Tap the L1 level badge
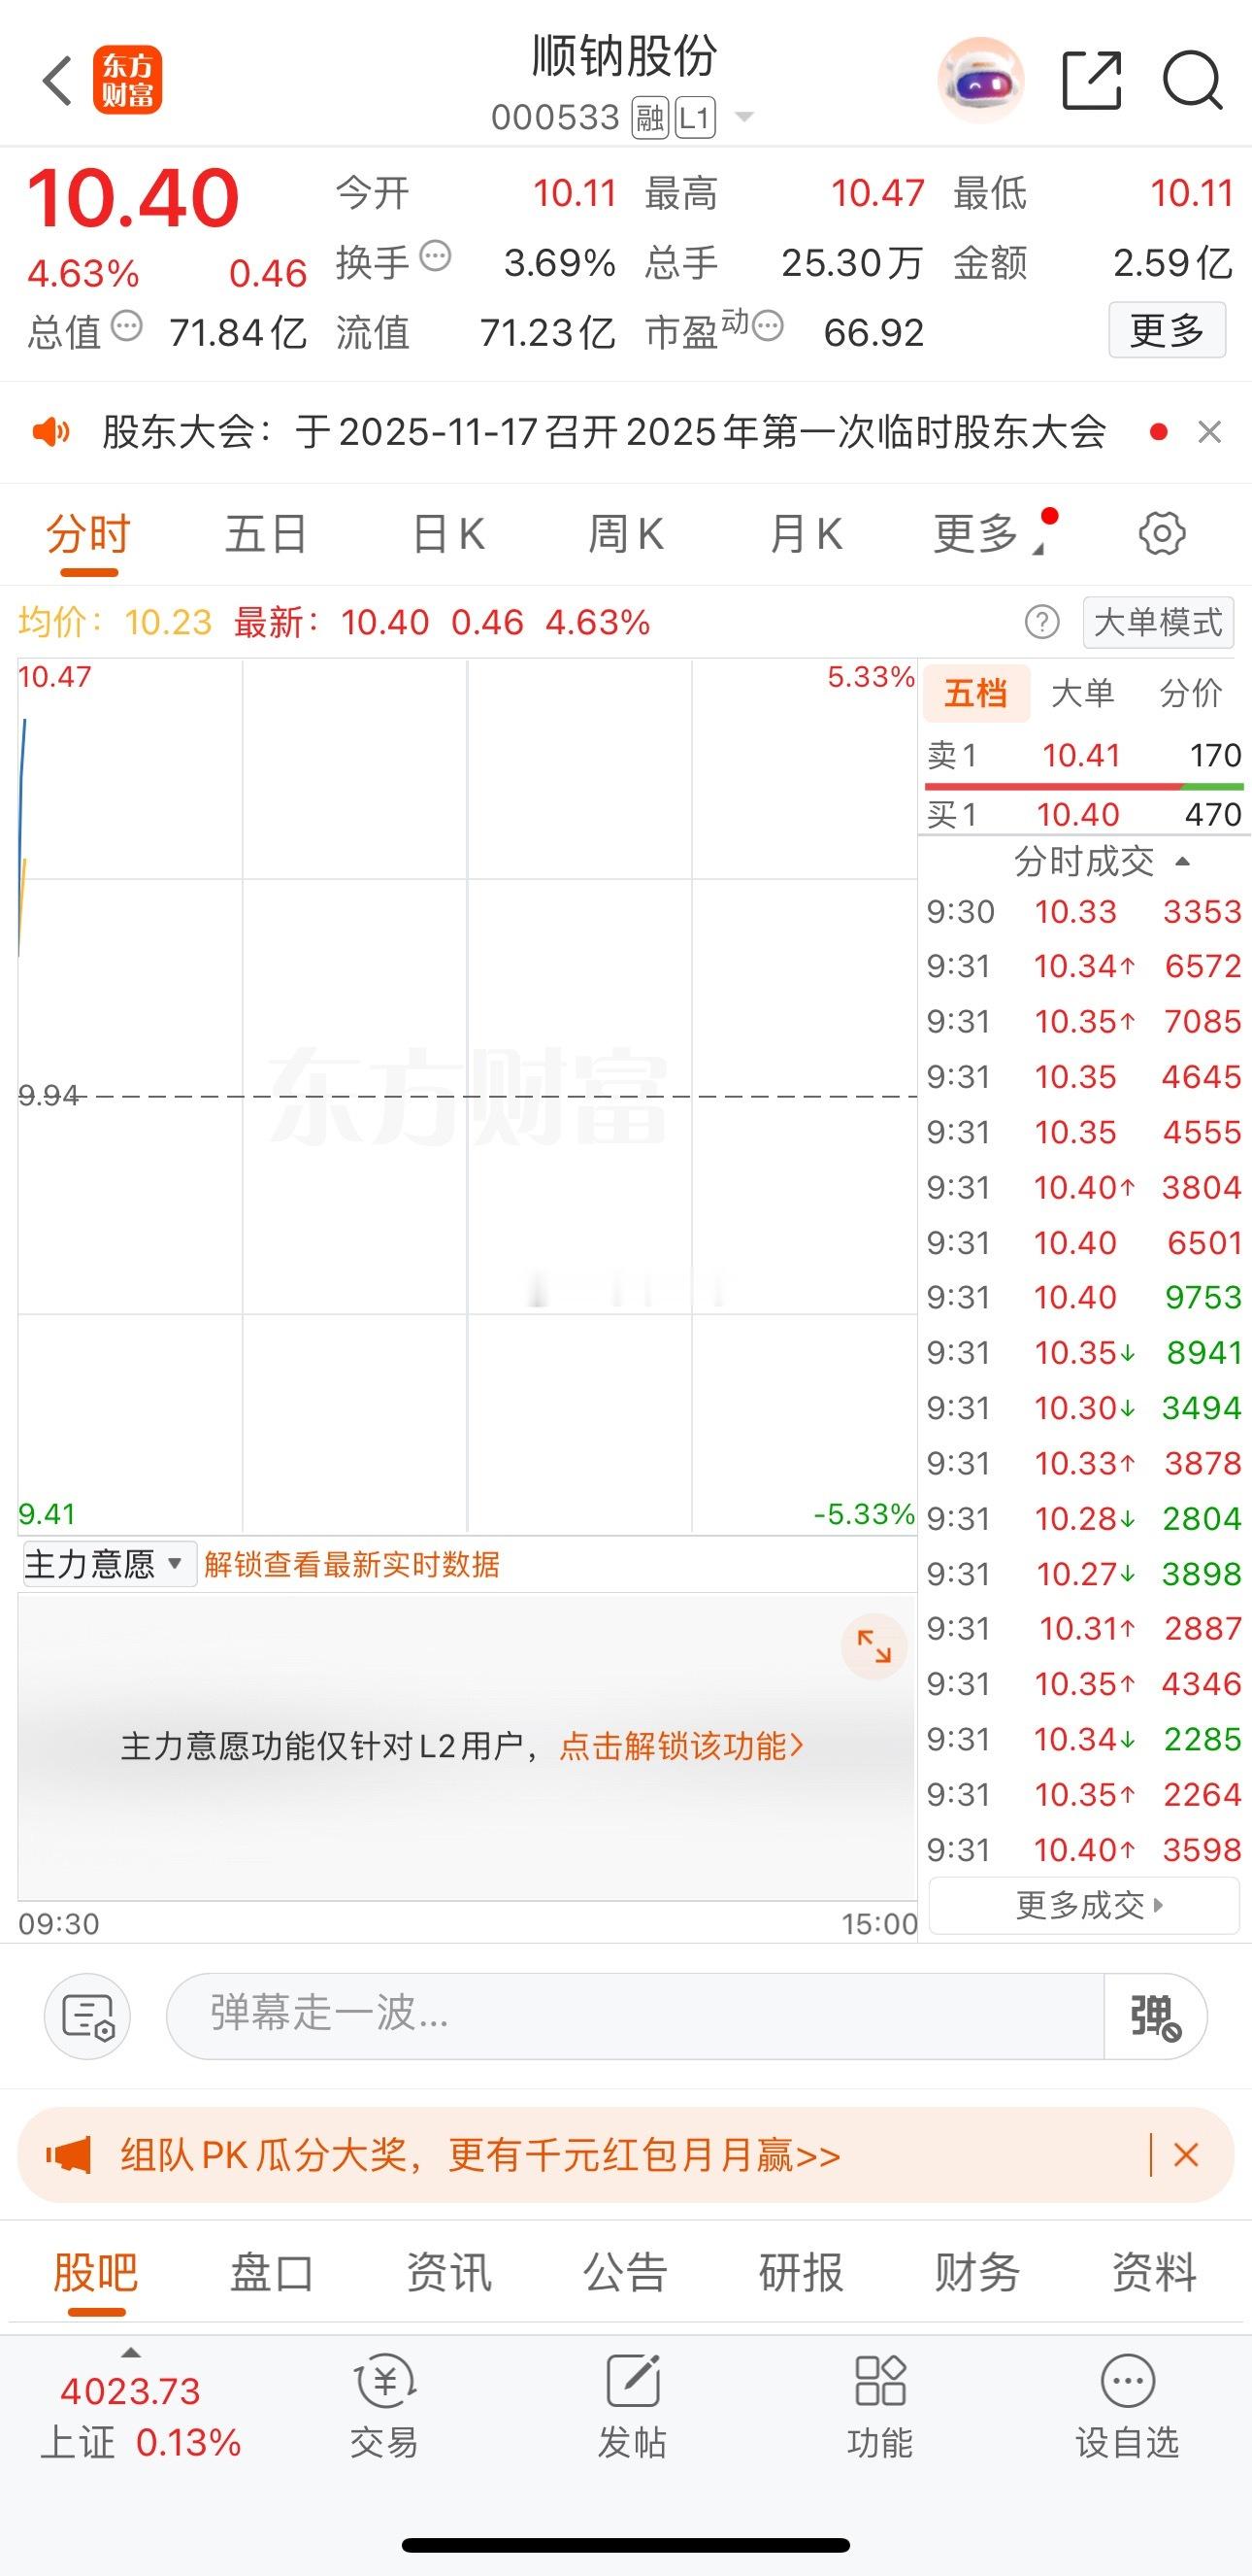 pos(696,119)
